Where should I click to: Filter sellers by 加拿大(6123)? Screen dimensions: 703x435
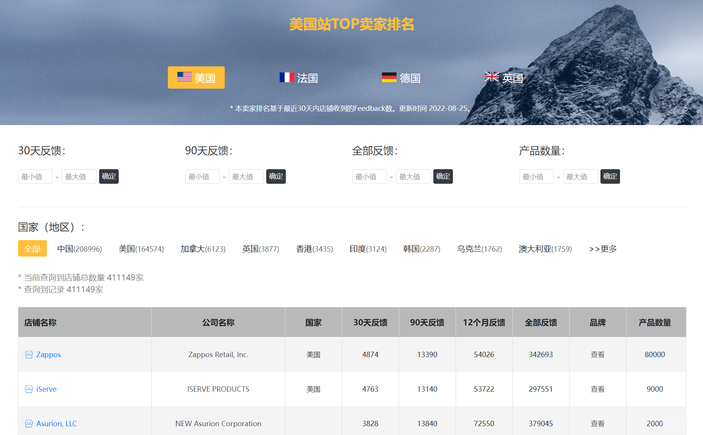tap(203, 249)
